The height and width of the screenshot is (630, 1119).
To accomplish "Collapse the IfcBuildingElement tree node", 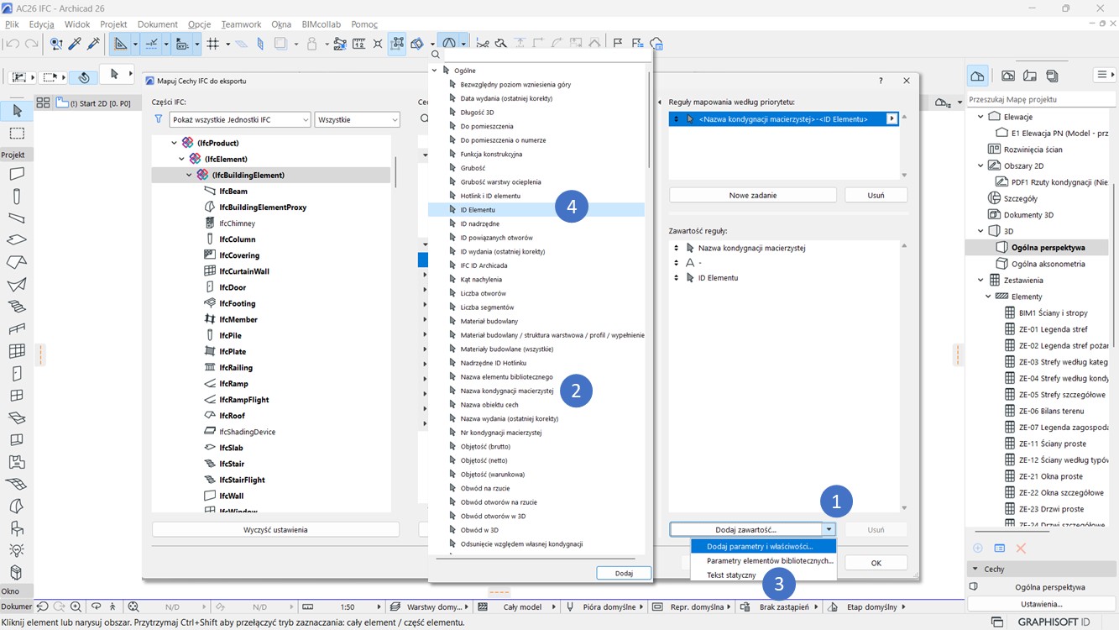I will click(x=190, y=176).
